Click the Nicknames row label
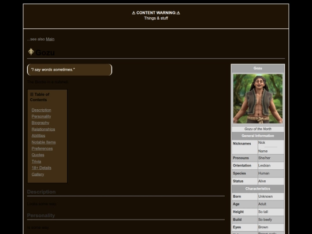312x234 pixels. 242,143
